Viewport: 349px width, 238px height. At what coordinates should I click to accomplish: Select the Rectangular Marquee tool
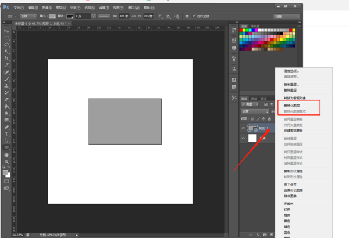coord(6,38)
